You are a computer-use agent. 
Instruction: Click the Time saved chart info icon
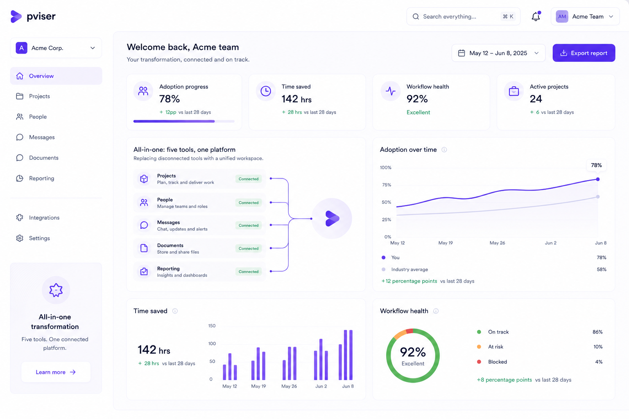(175, 311)
